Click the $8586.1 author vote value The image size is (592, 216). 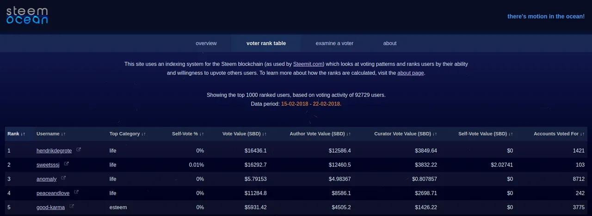coord(341,193)
